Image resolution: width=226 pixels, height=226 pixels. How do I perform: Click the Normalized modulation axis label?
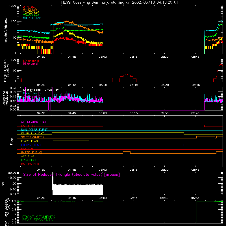[5, 99]
